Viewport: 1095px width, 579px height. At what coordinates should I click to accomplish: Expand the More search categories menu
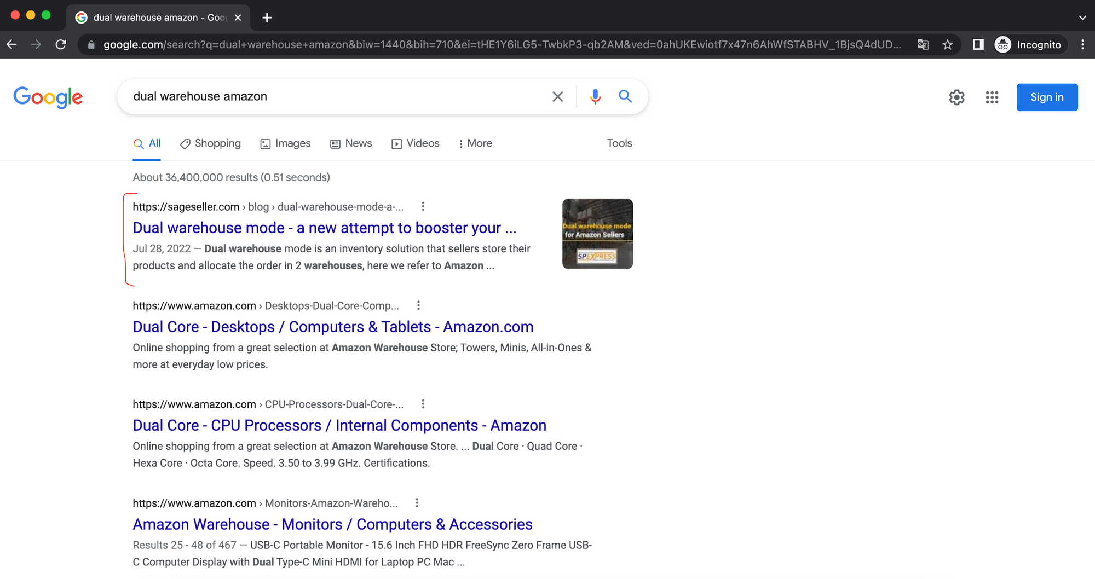pos(475,143)
